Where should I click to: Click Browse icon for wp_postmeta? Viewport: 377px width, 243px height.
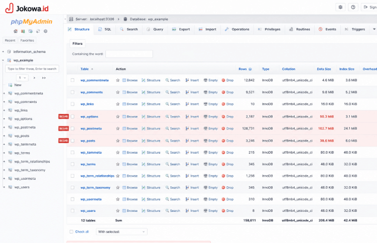(124, 129)
